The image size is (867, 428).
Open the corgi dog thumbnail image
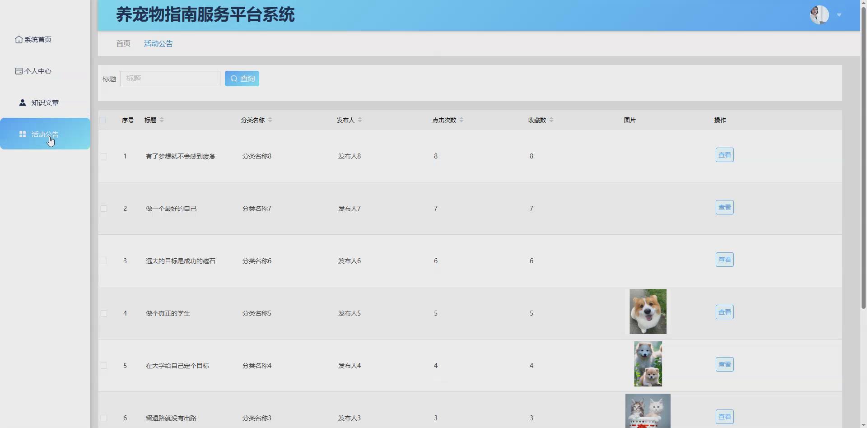pos(648,312)
